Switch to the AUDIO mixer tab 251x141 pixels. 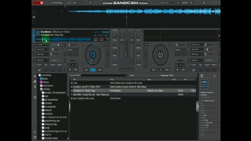pyautogui.click(x=115, y=30)
